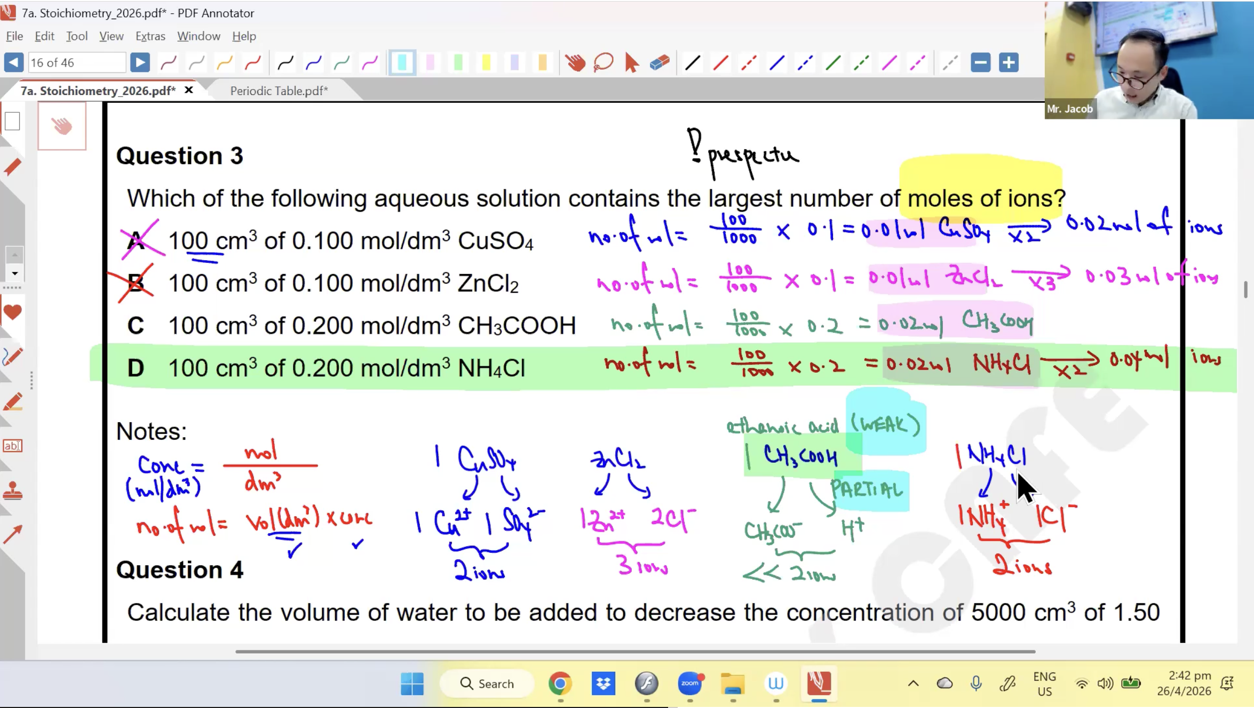
Task: Remove toolbar item with minus button
Action: click(980, 62)
